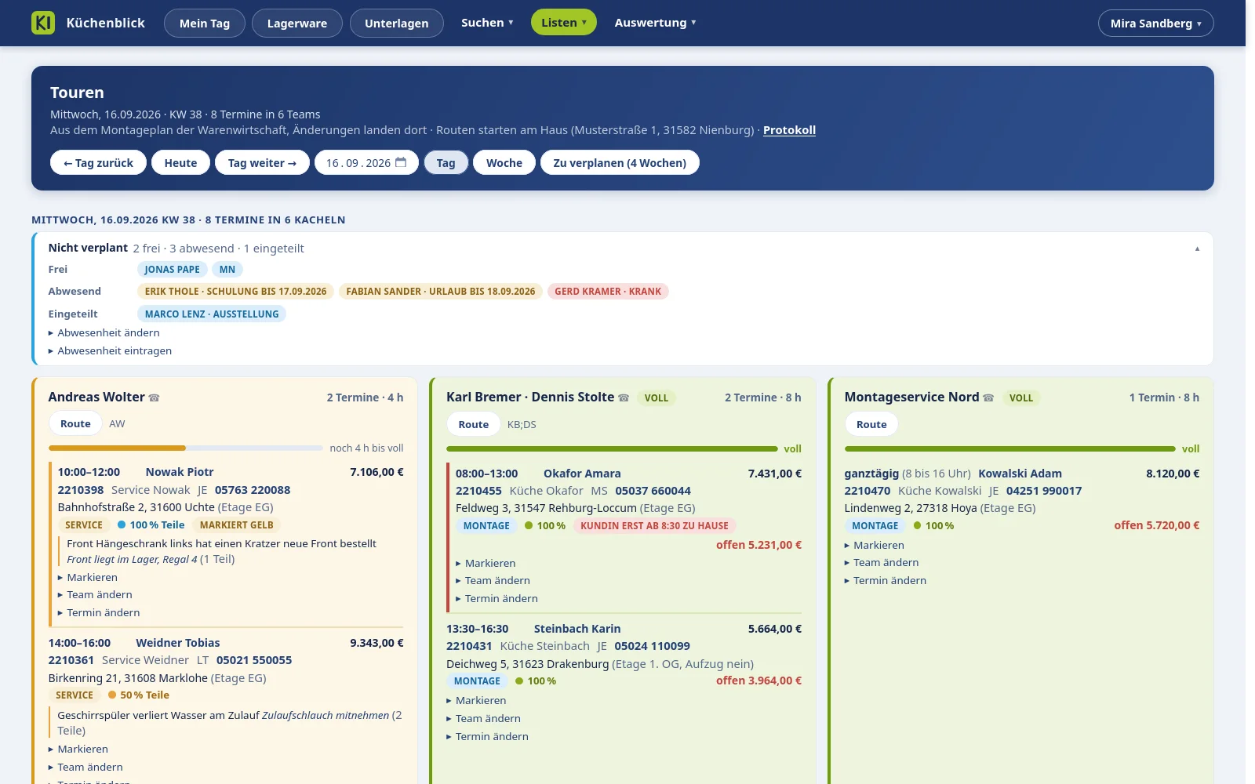Screen dimensions: 1255x784
Task: Switch to Tag view
Action: pos(446,162)
